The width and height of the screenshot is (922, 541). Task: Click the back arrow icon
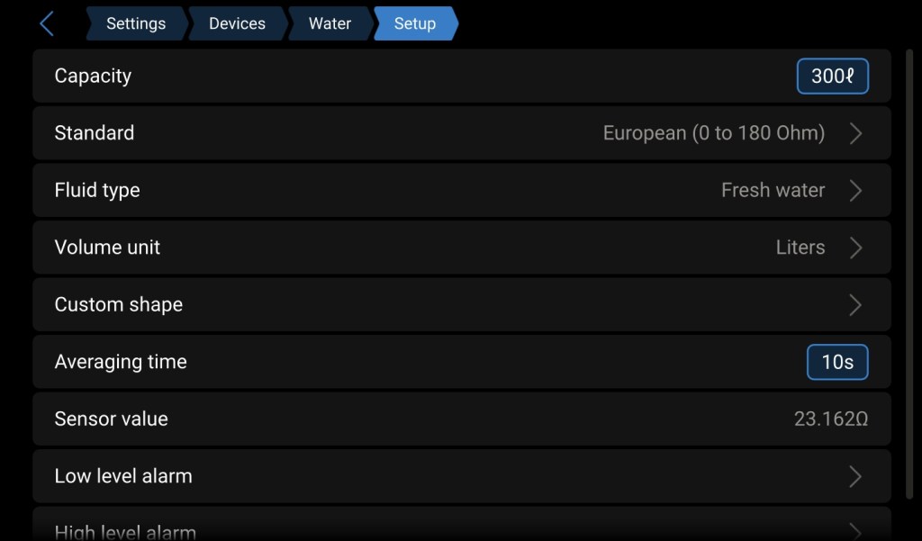(x=48, y=24)
